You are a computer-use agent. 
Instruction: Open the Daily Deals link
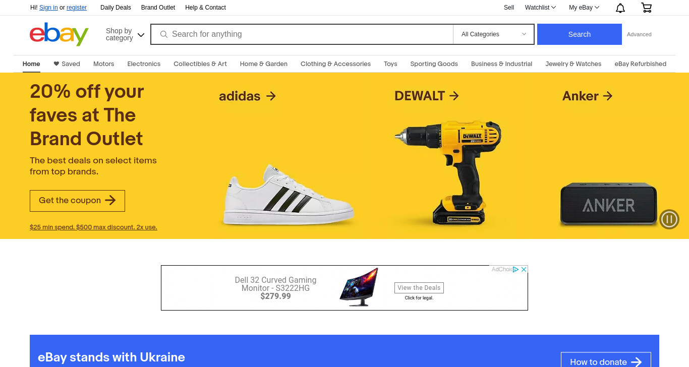pos(116,8)
